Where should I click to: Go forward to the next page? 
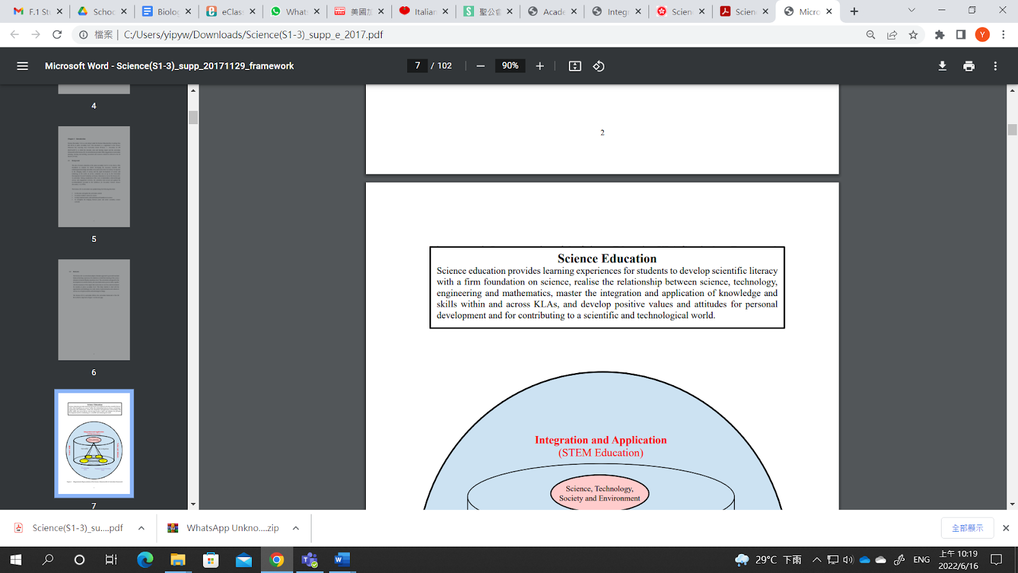36,34
